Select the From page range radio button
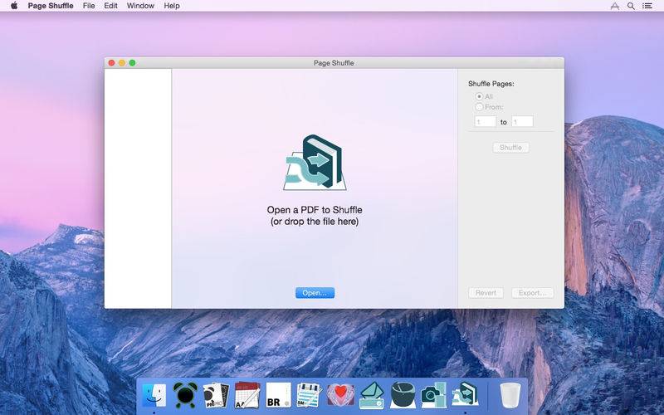The width and height of the screenshot is (664, 415). point(479,107)
